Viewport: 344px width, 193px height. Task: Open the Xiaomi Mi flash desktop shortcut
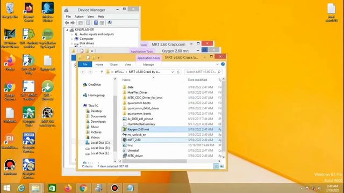pos(10,141)
